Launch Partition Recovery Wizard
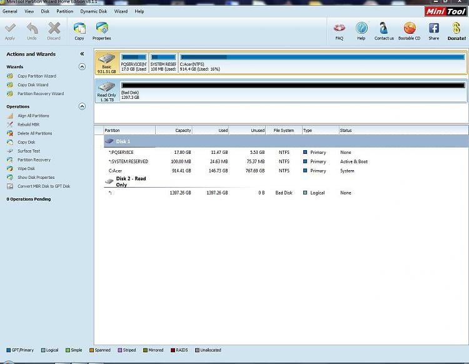The height and width of the screenshot is (364, 469). (41, 94)
